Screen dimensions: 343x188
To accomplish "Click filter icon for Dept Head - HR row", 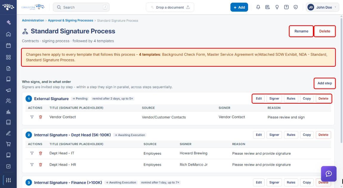I will (x=32, y=164).
